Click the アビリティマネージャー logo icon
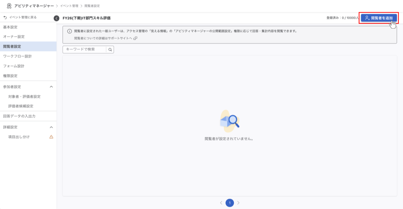The height and width of the screenshot is (209, 403). pos(9,6)
